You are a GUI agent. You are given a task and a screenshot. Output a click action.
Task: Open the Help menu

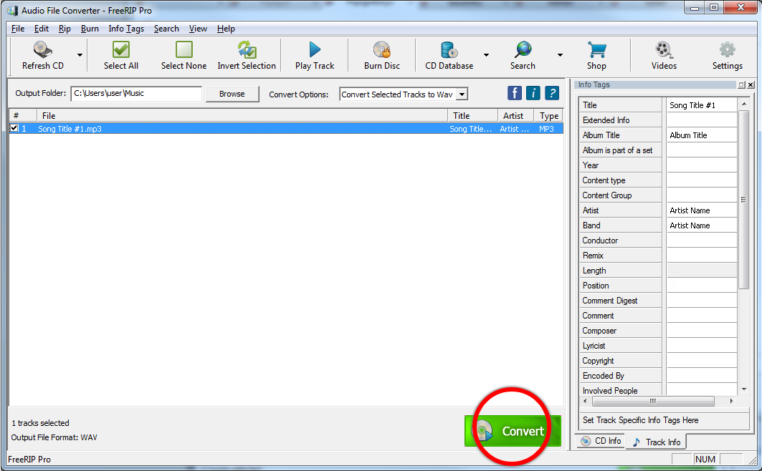(226, 29)
